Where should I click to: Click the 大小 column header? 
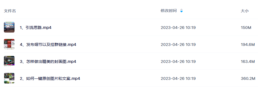pyautogui.click(x=245, y=11)
